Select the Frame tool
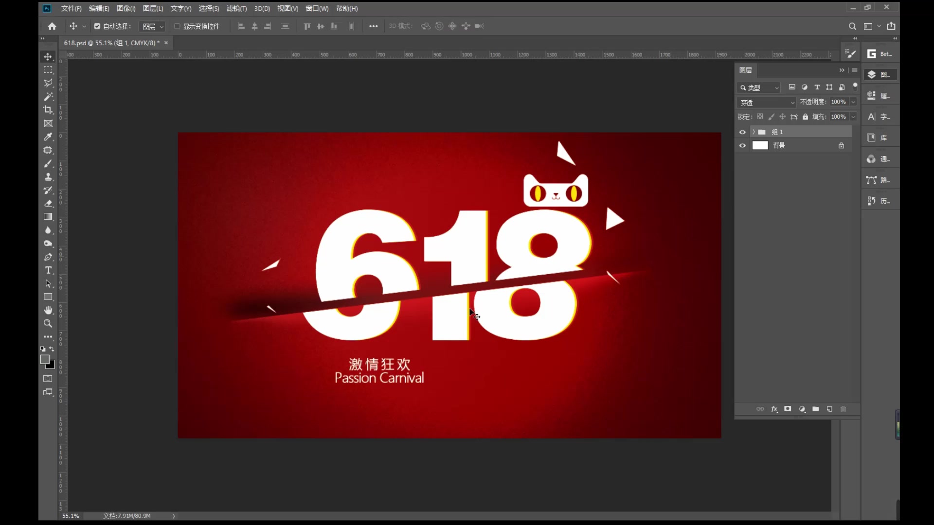This screenshot has width=934, height=525. (48, 123)
